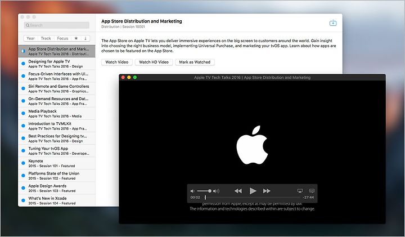
Task: Select the Keynote session
Action: click(57, 163)
